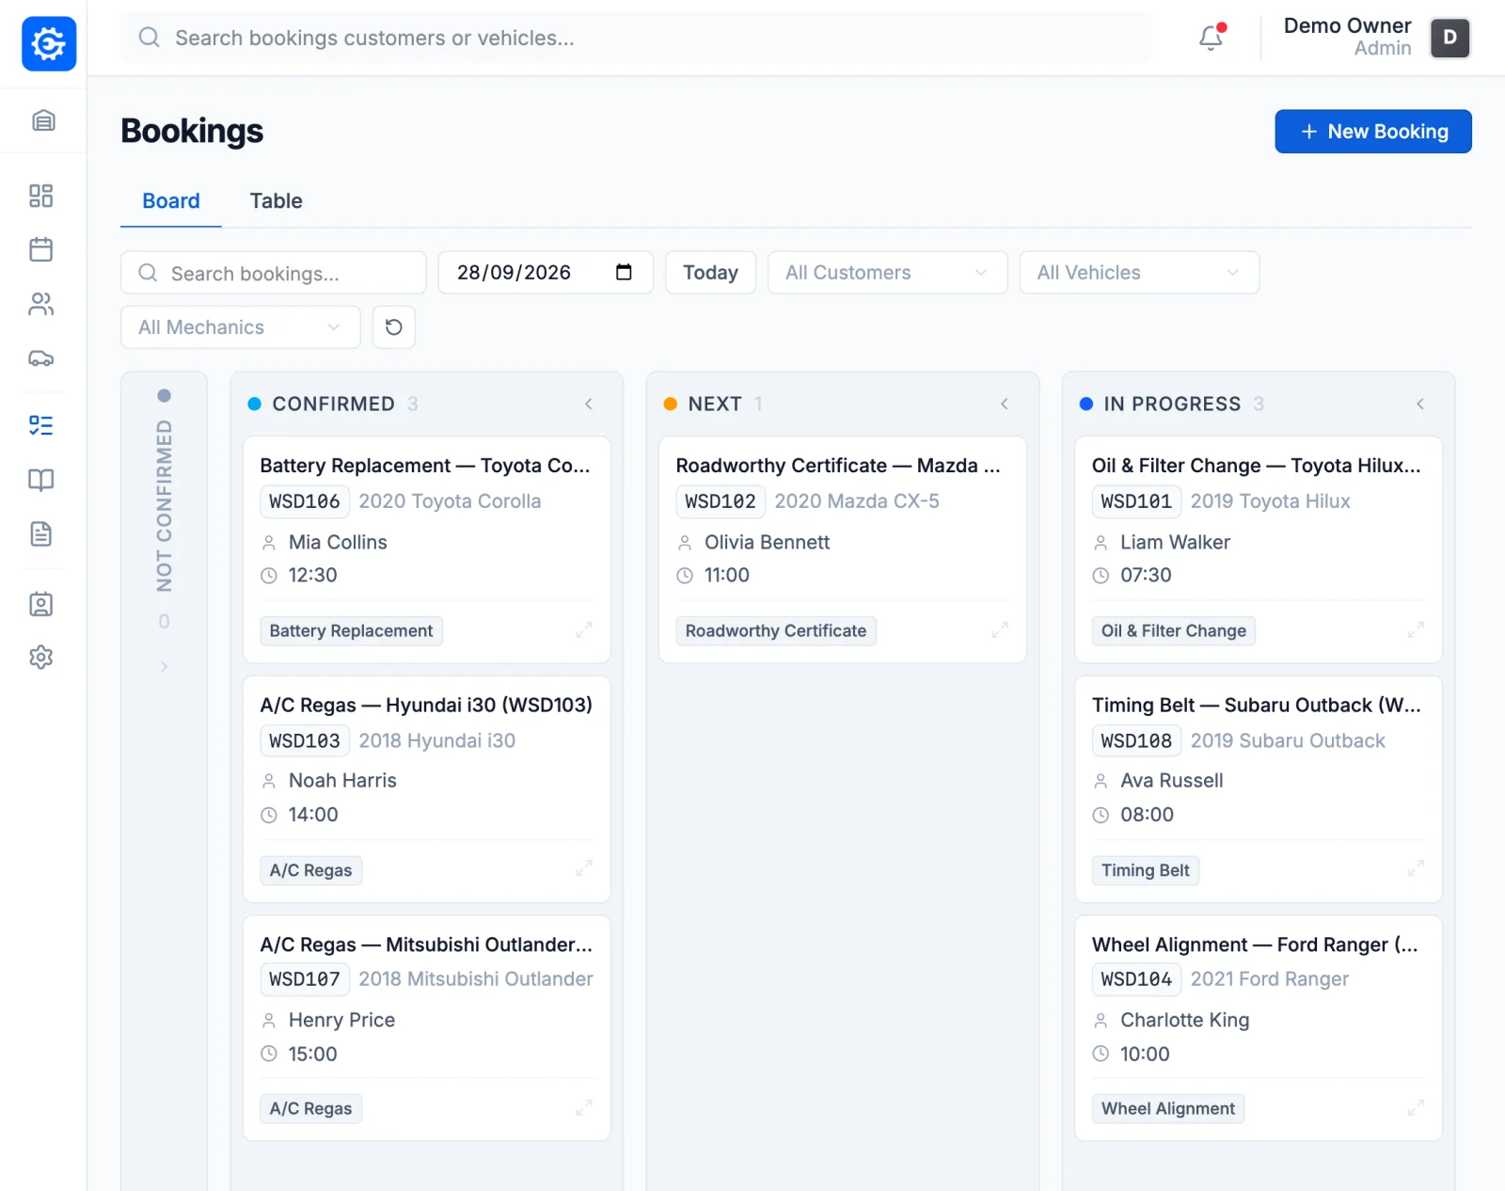Viewport: 1505px width, 1191px height.
Task: Collapse the CONFIRMED column
Action: 589,404
